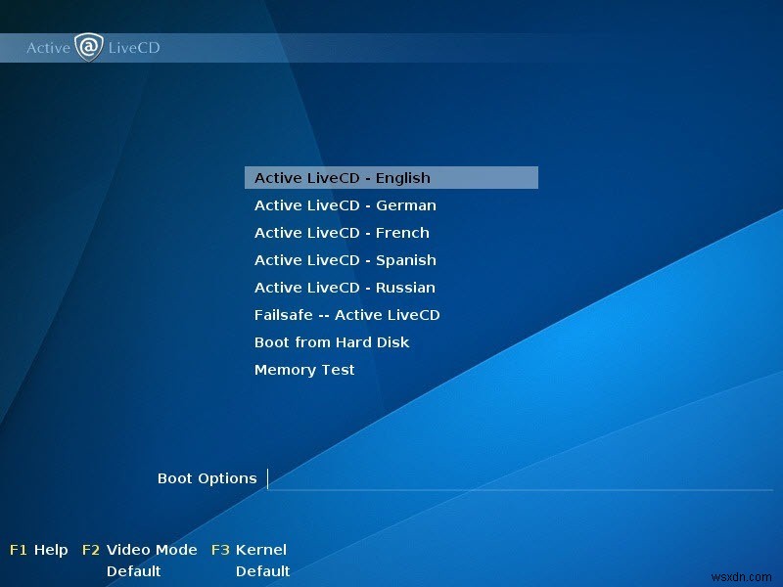
Task: Choose the French language LiveCD option
Action: (341, 233)
